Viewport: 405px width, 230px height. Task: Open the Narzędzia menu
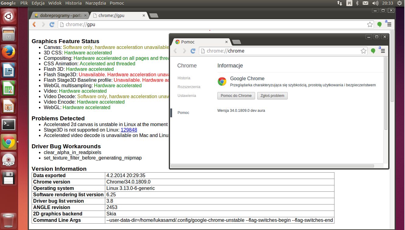tap(96, 3)
